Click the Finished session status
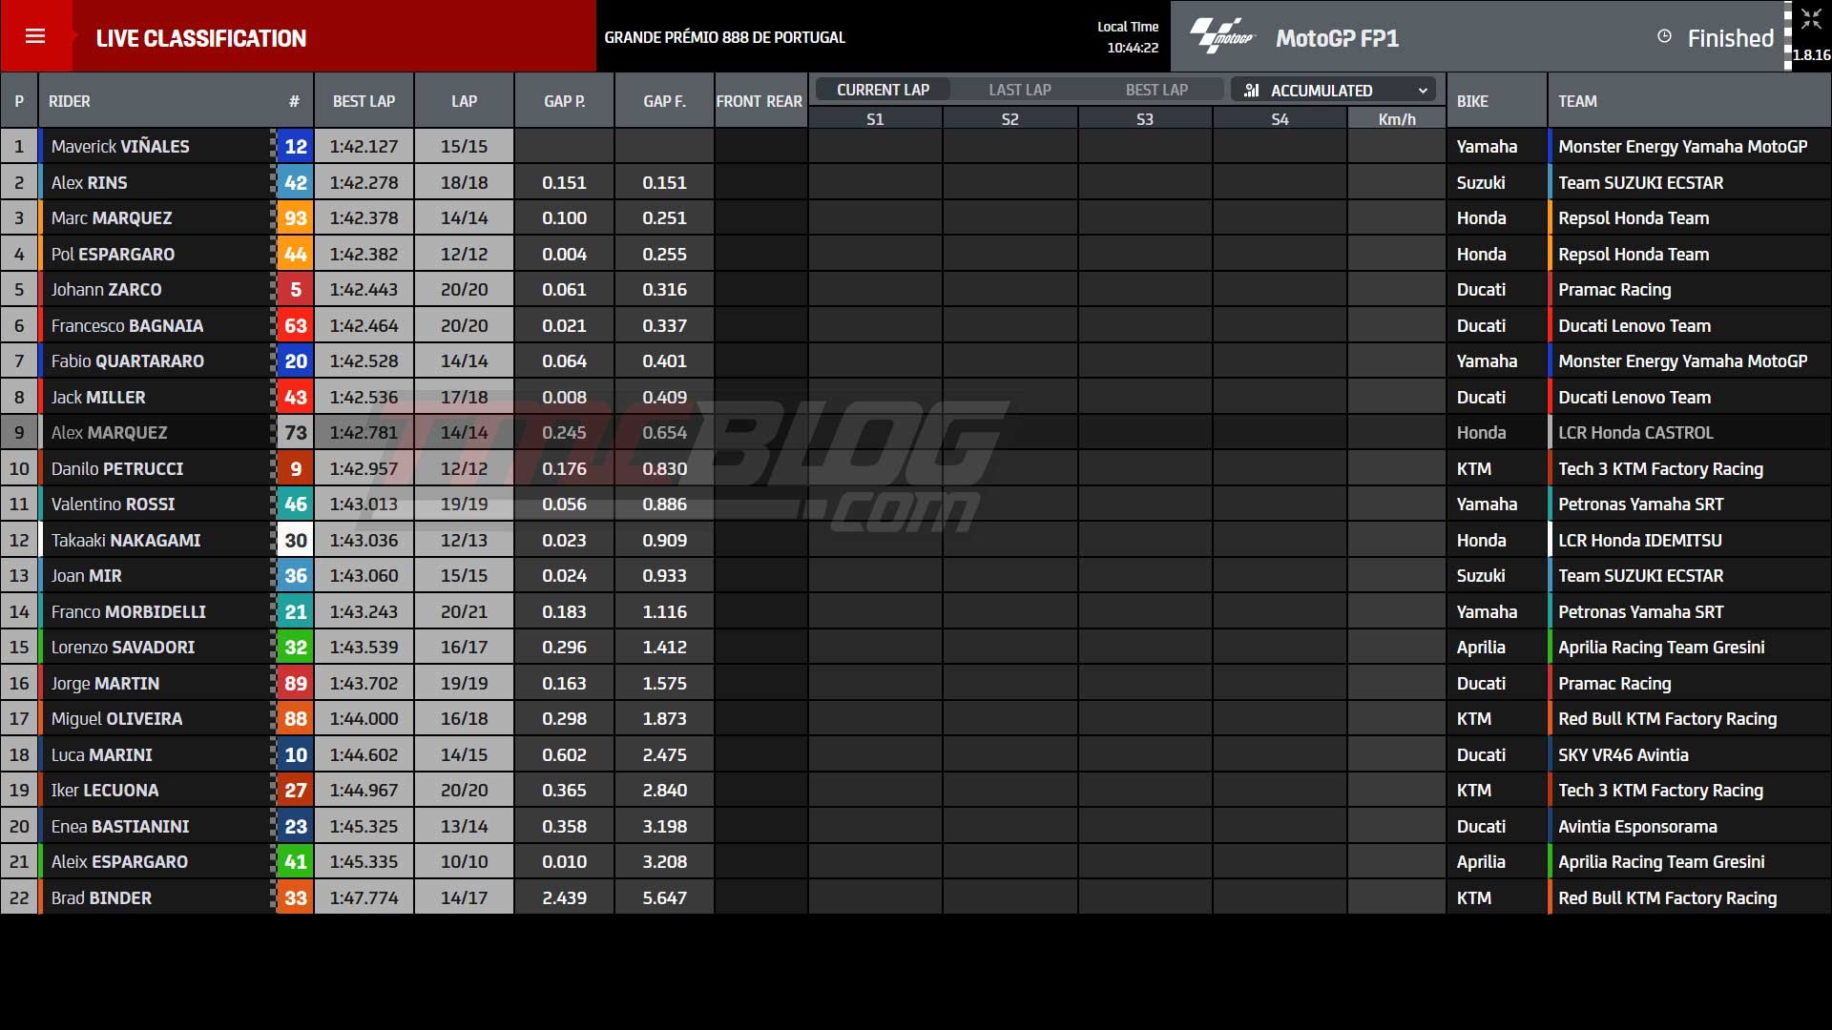1832x1030 pixels. [x=1730, y=38]
